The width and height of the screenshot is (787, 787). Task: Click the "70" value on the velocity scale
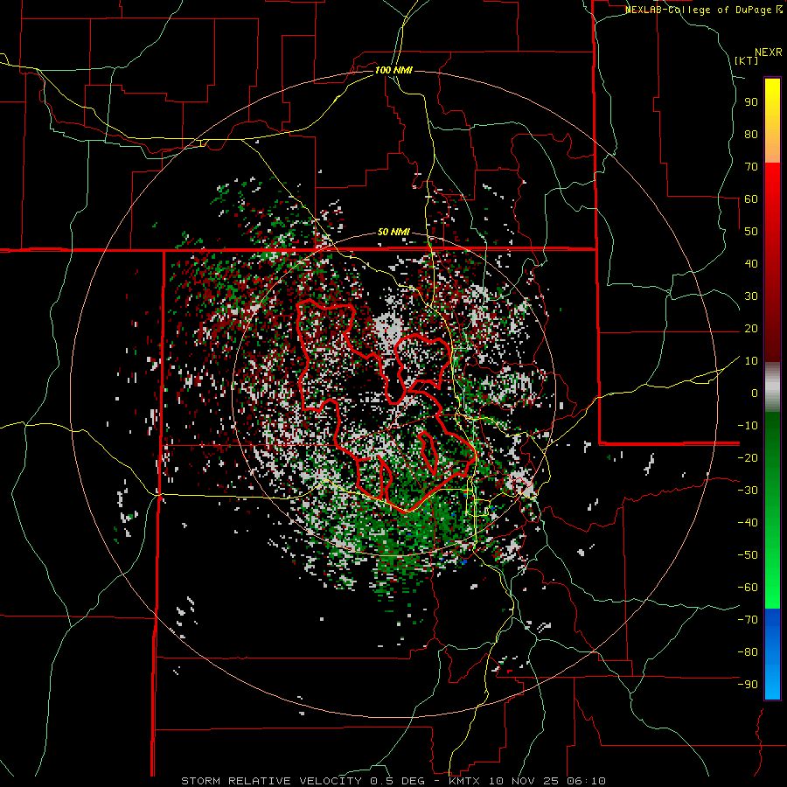(x=751, y=167)
